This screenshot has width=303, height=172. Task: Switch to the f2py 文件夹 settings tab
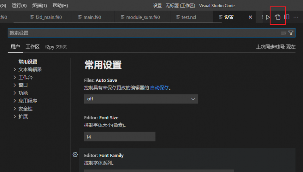click(x=56, y=47)
